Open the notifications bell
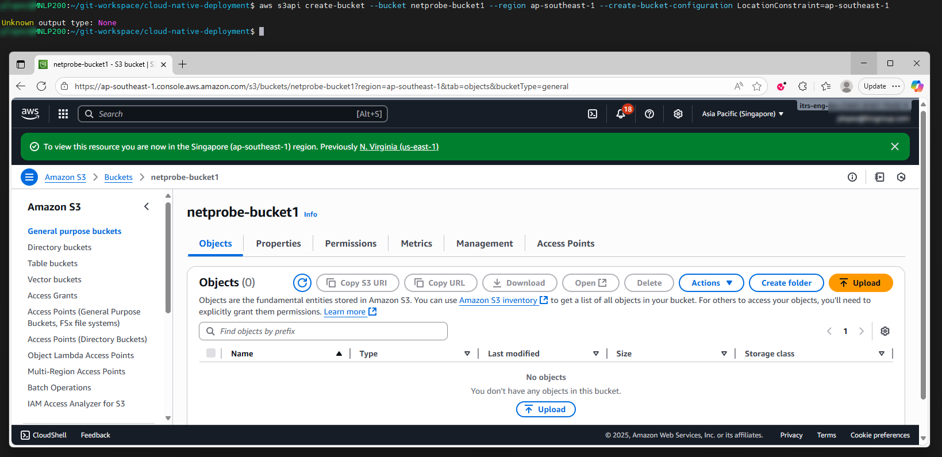942x457 pixels. [621, 114]
